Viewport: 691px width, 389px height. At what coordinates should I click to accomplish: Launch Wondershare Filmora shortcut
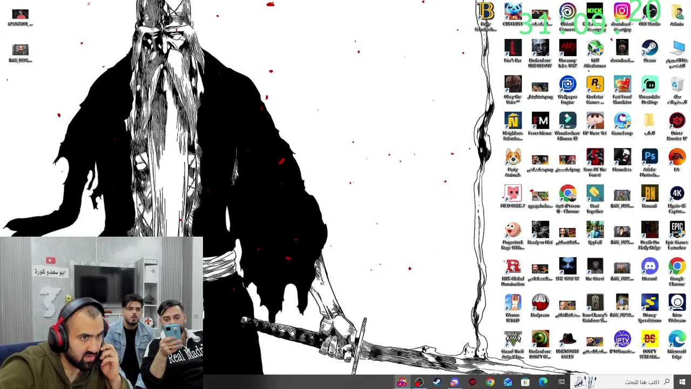(x=567, y=126)
